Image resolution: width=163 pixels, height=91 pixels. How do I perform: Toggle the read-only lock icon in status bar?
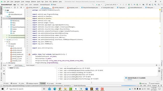point(159,86)
